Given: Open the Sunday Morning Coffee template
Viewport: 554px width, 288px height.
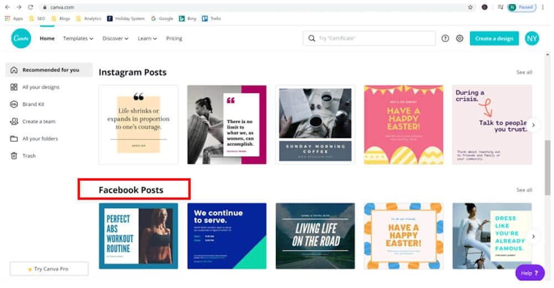Looking at the screenshot, I should click(x=315, y=125).
